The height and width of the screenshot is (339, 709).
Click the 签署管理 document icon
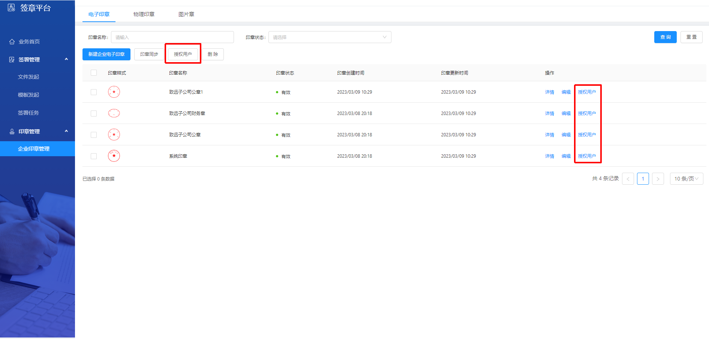pyautogui.click(x=12, y=60)
